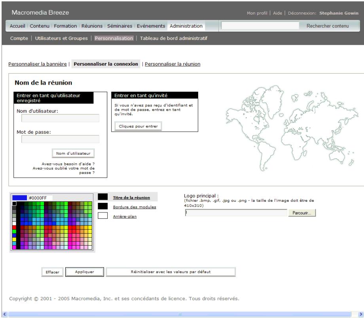Open the Compte submenu

pos(19,38)
